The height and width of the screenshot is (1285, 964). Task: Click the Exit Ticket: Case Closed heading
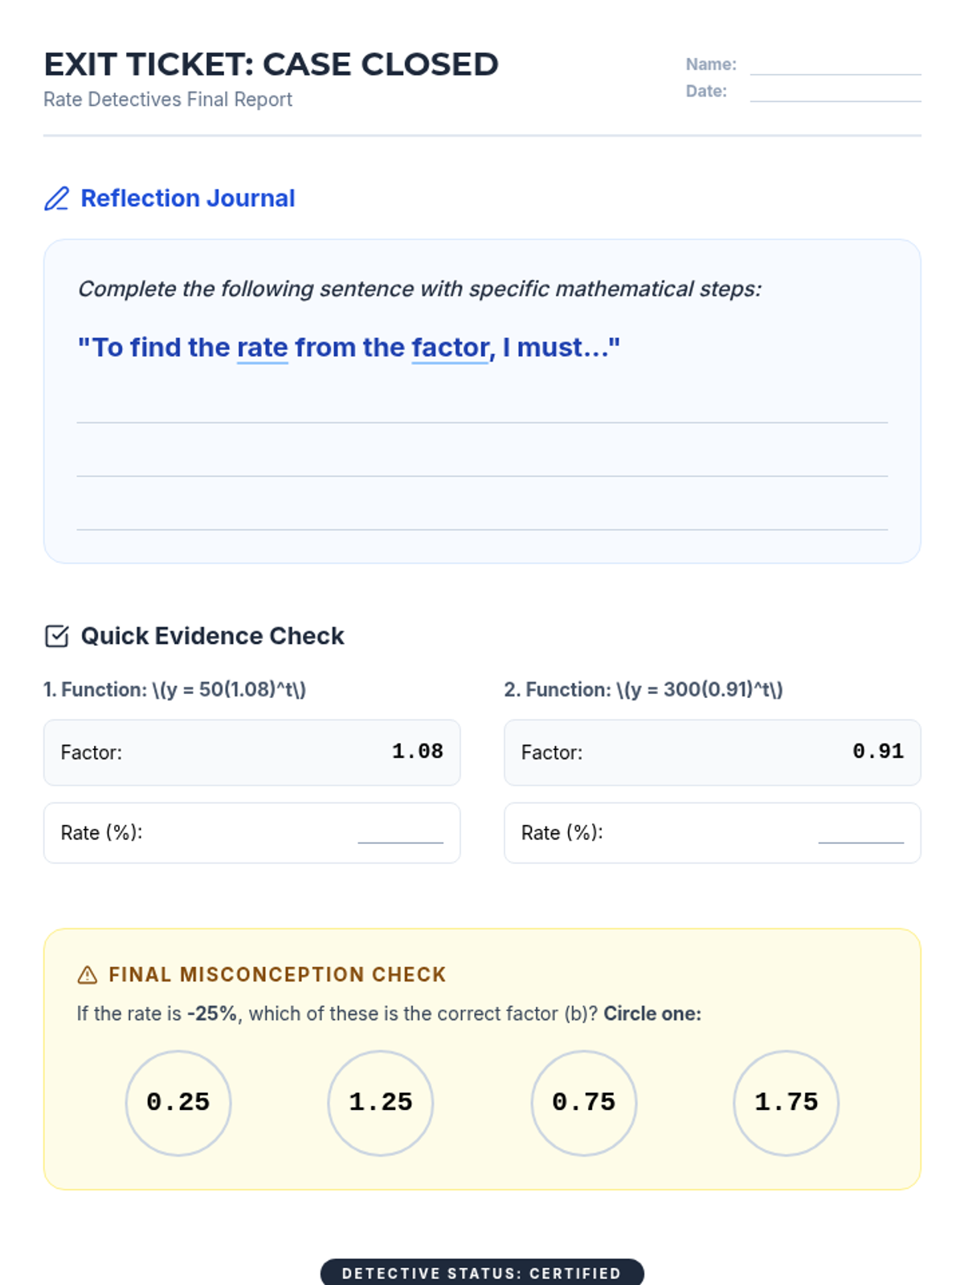[271, 64]
